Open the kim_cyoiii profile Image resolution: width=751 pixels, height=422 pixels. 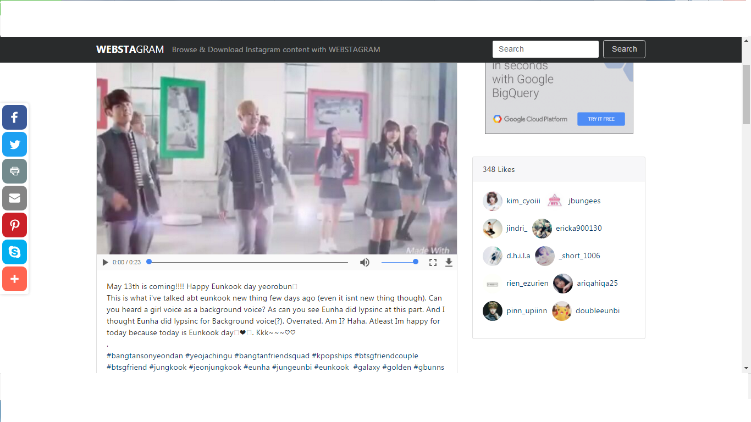523,201
